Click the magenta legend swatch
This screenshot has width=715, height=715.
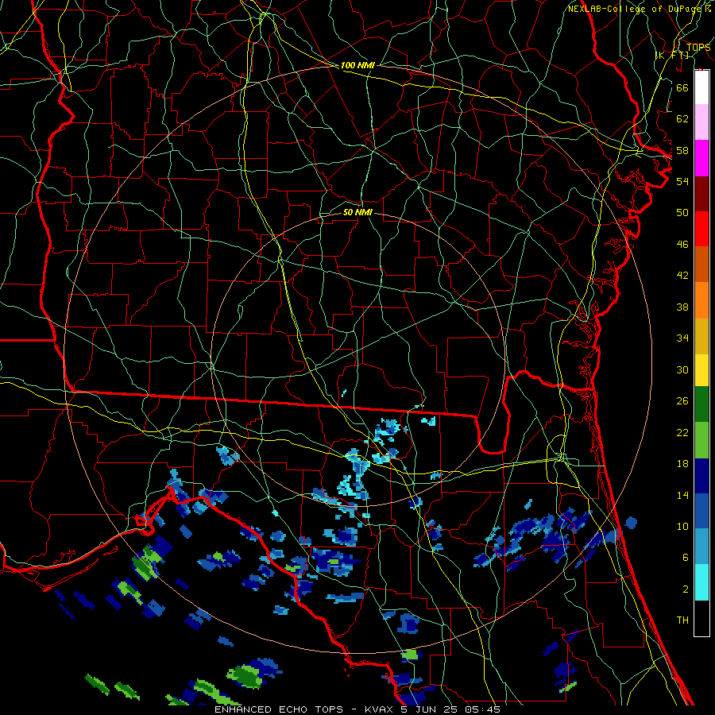(x=701, y=158)
